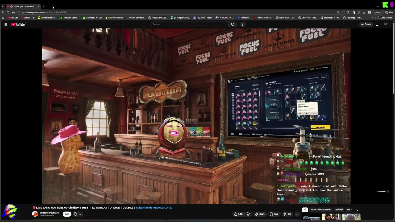Click the browser home icon

pyautogui.click(x=13, y=12)
